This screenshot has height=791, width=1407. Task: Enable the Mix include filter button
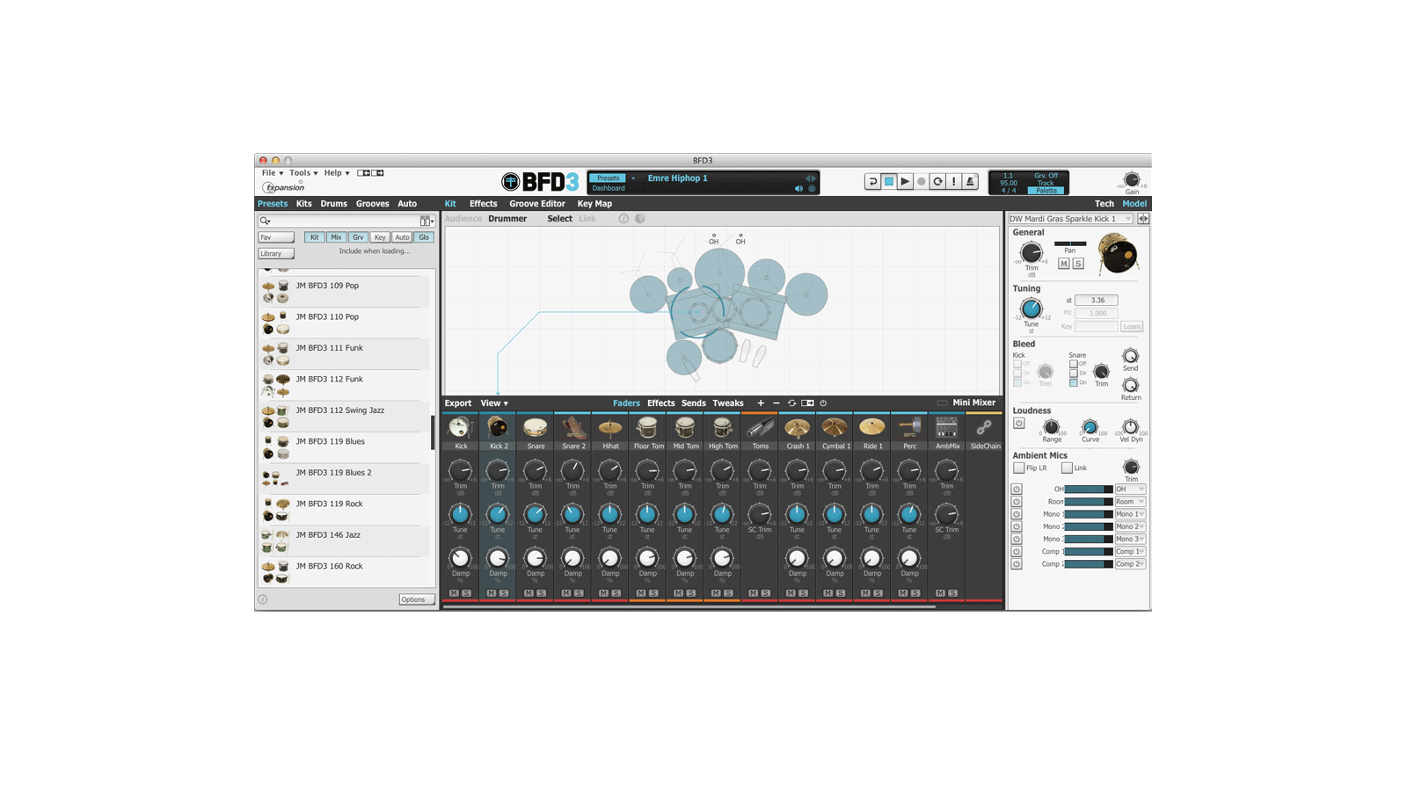tap(336, 237)
